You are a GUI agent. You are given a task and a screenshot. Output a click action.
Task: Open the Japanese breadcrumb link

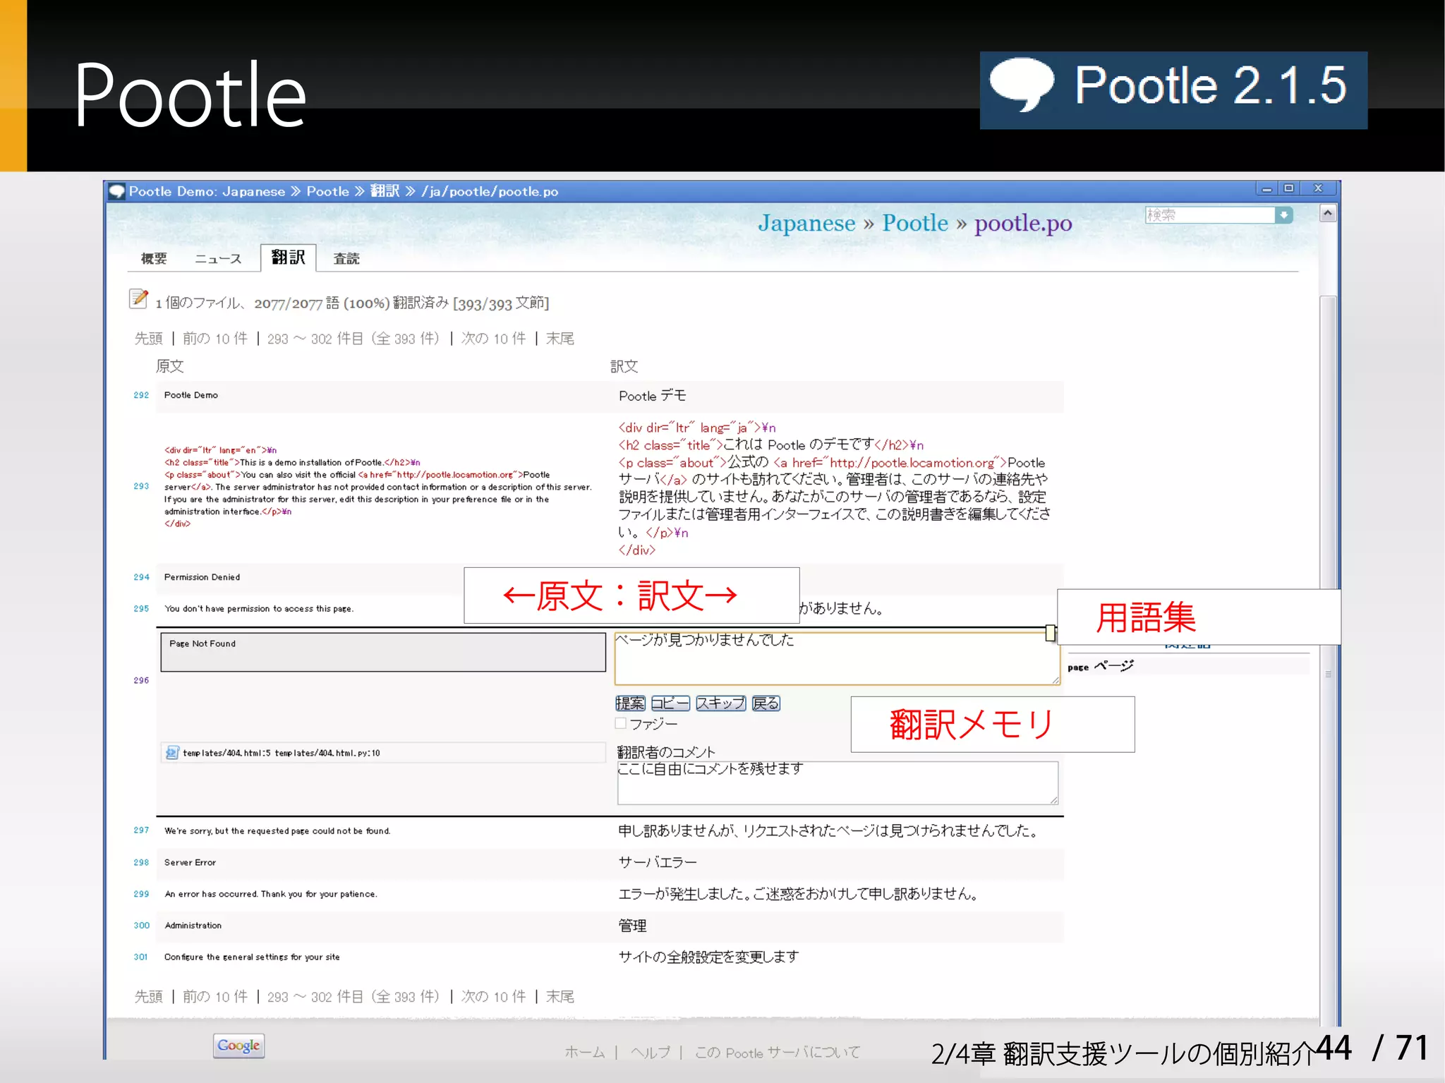click(x=806, y=223)
